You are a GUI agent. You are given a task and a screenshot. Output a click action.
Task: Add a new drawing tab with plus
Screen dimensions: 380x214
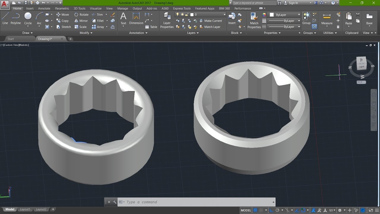coord(70,39)
